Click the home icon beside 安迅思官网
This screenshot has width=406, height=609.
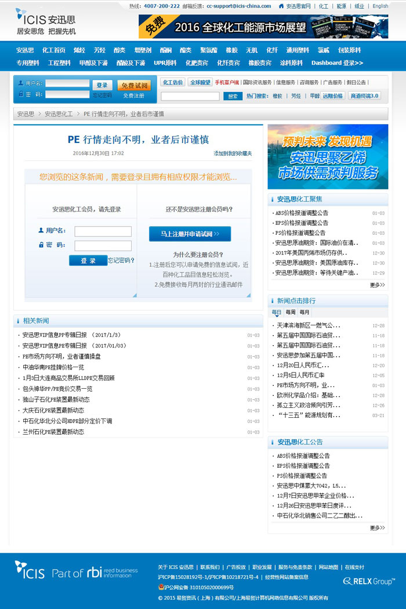[281, 6]
